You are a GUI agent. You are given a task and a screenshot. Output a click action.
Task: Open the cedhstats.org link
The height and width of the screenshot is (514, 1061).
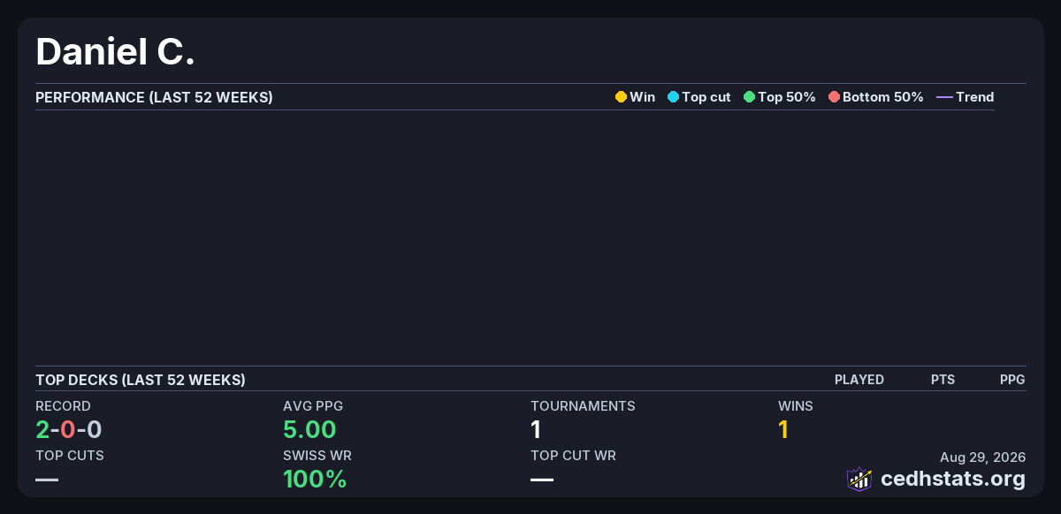pyautogui.click(x=953, y=479)
